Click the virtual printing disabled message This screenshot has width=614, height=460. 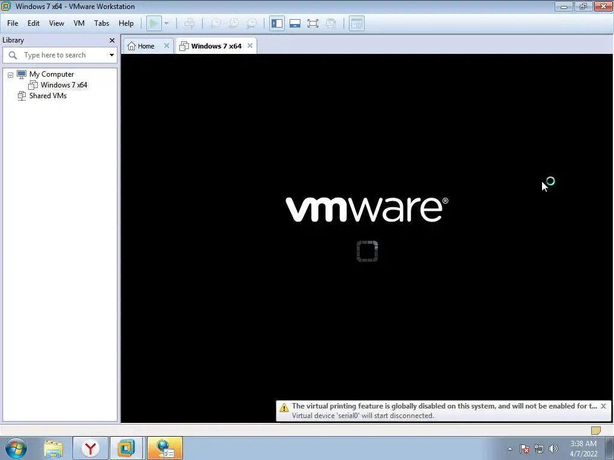pos(444,406)
